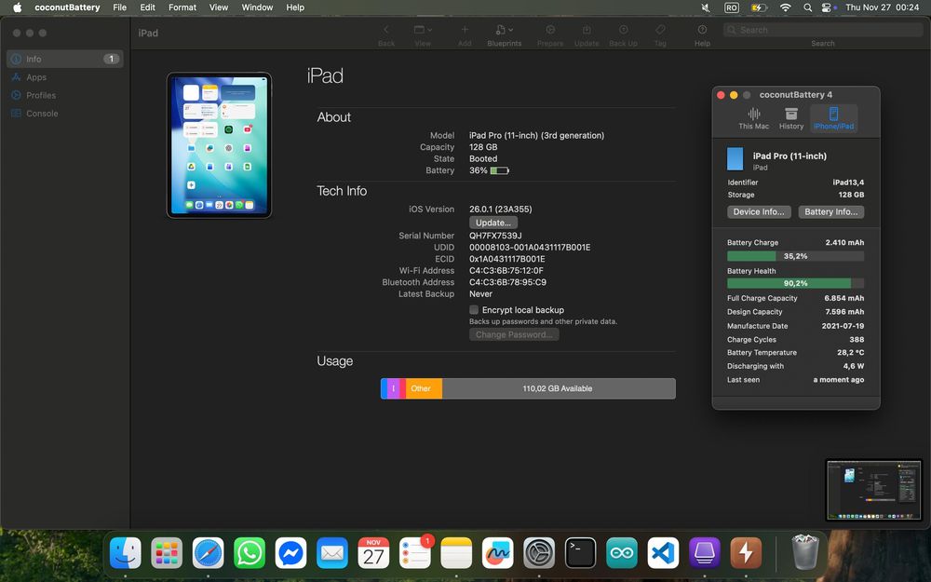Click the Back toolbar arrow
Viewport: 931px width, 582px height.
click(x=386, y=30)
